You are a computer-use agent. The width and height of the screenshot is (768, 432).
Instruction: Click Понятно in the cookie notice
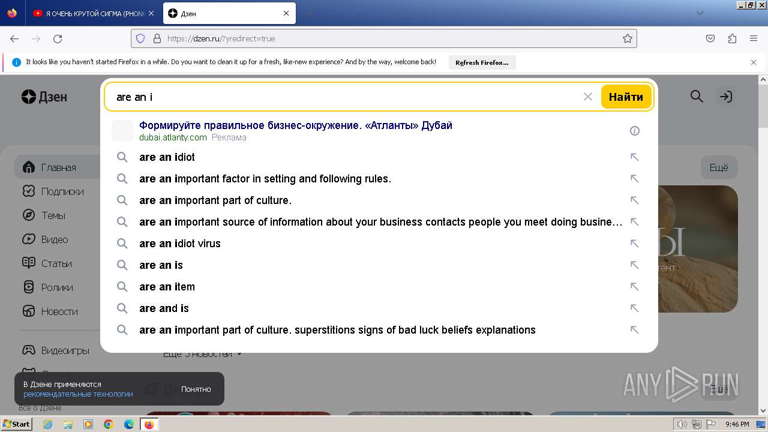196,389
